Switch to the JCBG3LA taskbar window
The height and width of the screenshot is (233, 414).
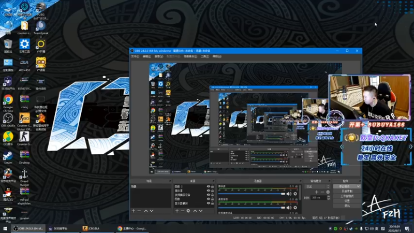[x=97, y=228]
